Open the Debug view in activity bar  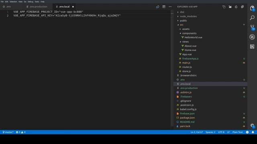[252, 37]
